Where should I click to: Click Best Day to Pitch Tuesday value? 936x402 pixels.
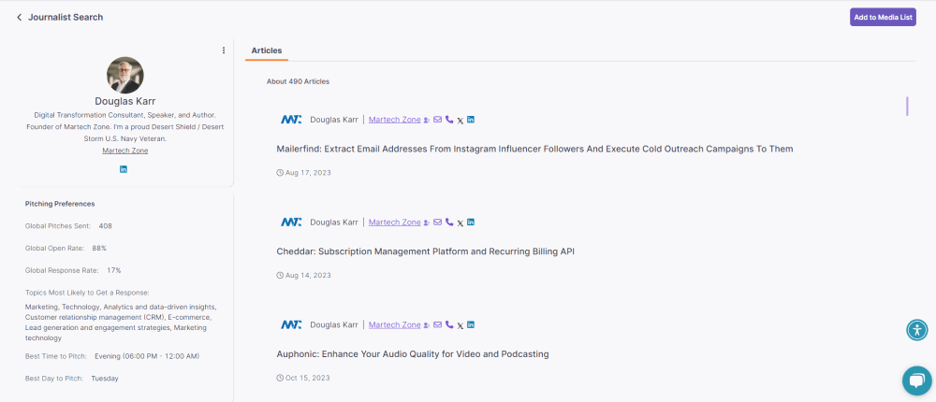pos(105,379)
